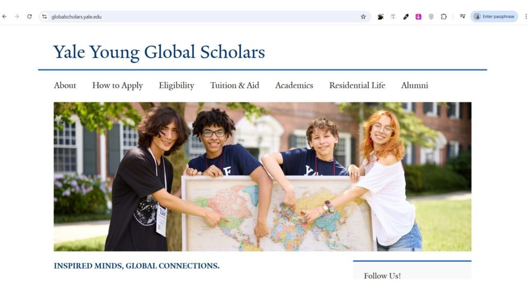Open the media controls music icon
The width and height of the screenshot is (528, 297).
463,16
